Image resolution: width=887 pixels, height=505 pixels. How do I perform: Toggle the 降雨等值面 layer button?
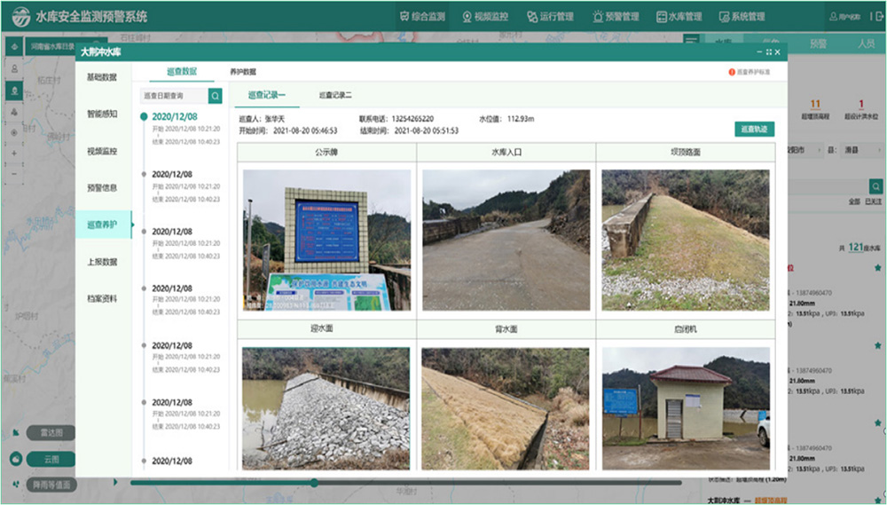[51, 485]
